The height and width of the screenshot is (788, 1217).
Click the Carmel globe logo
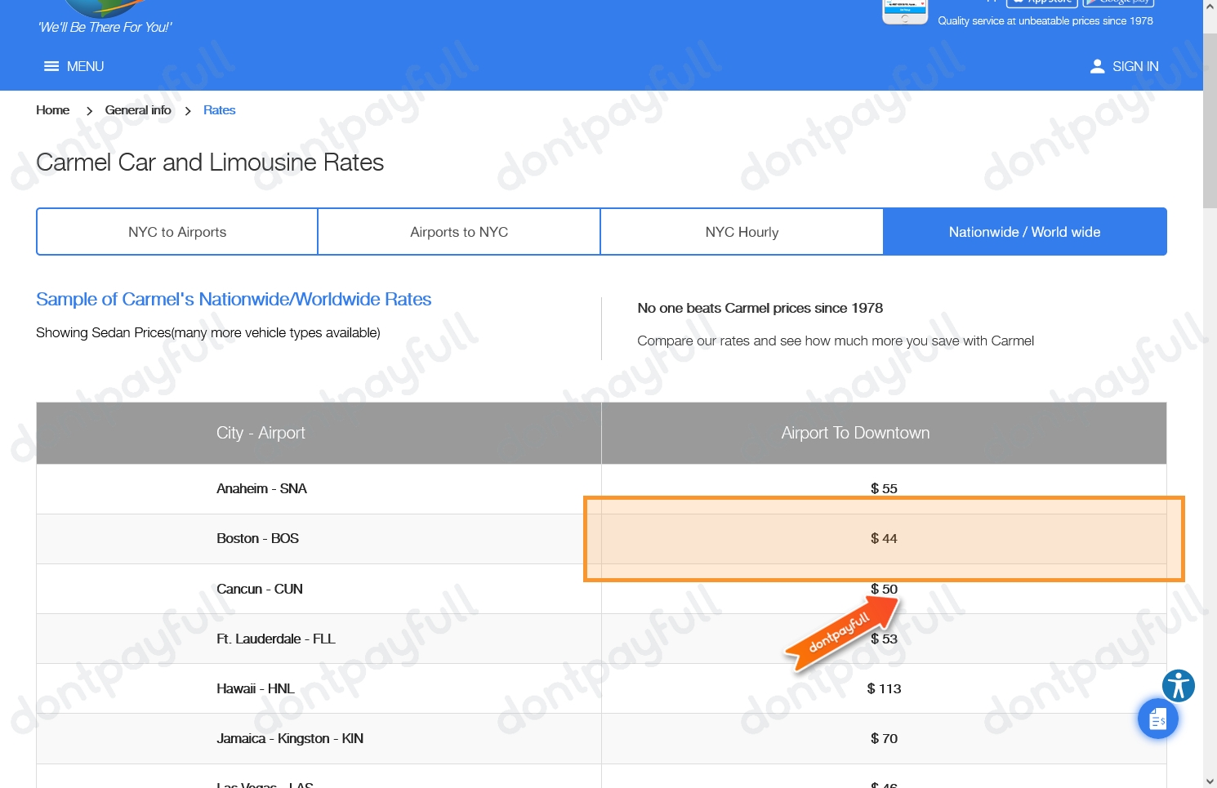pyautogui.click(x=102, y=7)
